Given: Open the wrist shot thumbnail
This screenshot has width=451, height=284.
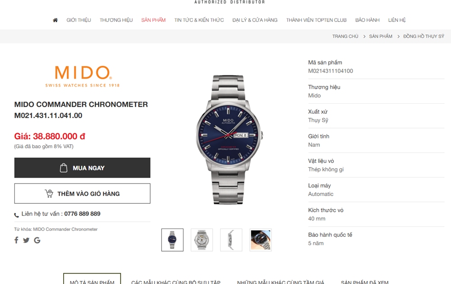Looking at the screenshot, I should tap(261, 240).
